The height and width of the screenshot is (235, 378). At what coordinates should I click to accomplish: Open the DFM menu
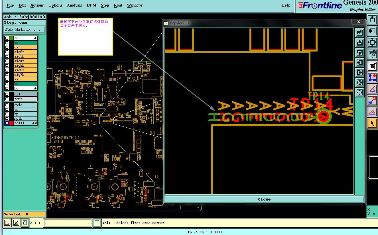92,5
